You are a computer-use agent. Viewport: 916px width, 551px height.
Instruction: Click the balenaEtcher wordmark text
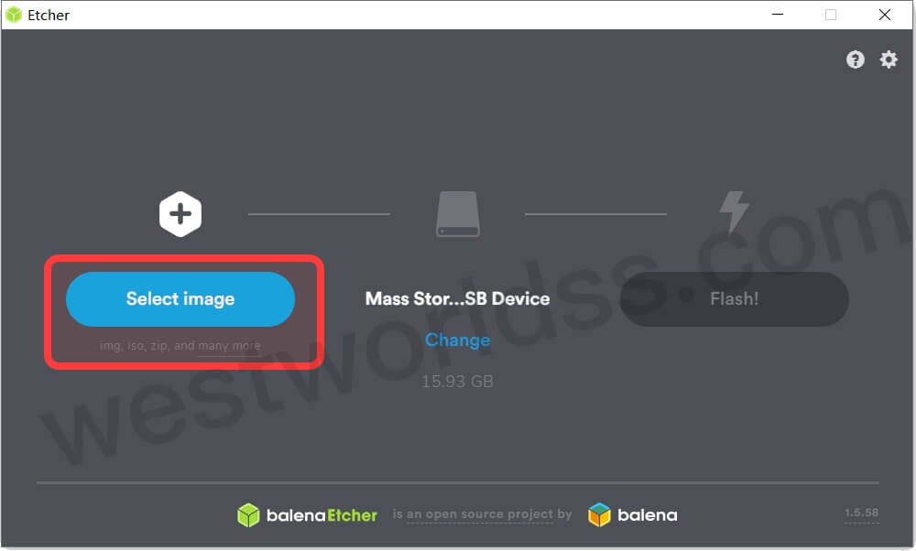click(x=322, y=515)
